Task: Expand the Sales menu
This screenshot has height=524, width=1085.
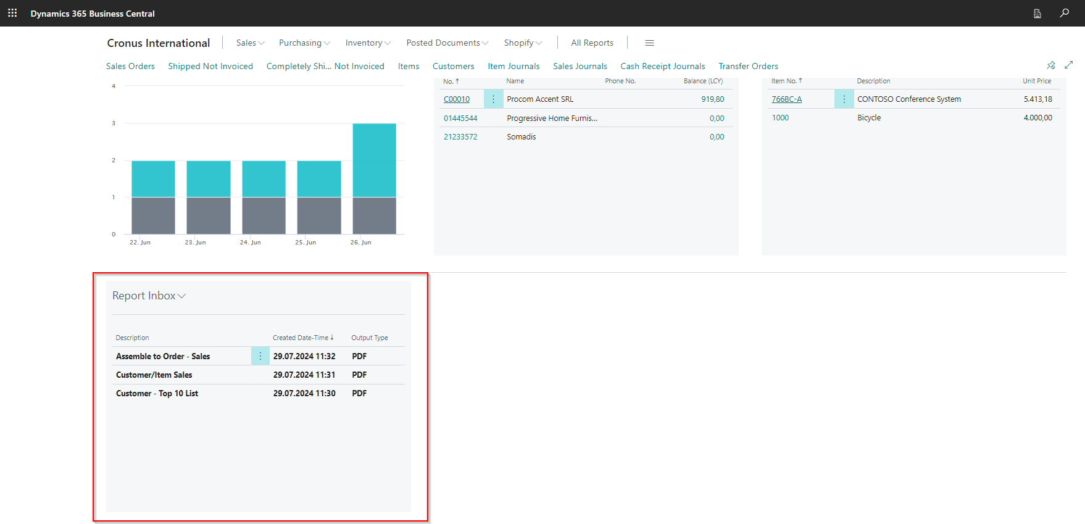Action: [250, 43]
